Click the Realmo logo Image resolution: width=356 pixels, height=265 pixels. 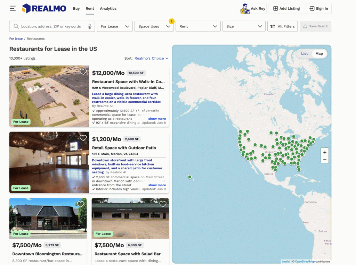(x=44, y=9)
